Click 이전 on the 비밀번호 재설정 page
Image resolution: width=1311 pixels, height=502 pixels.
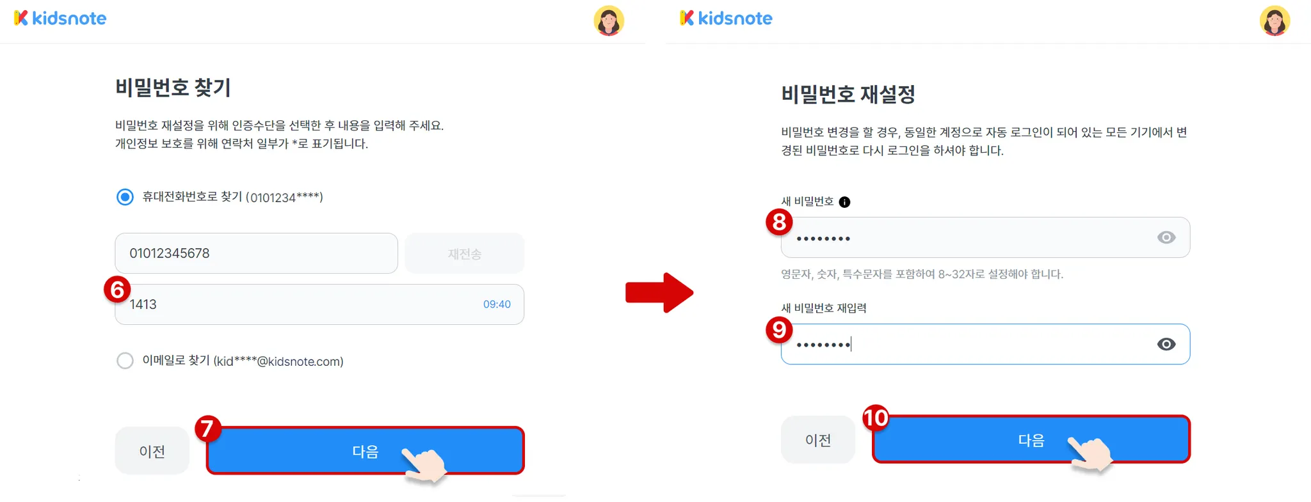click(x=818, y=440)
